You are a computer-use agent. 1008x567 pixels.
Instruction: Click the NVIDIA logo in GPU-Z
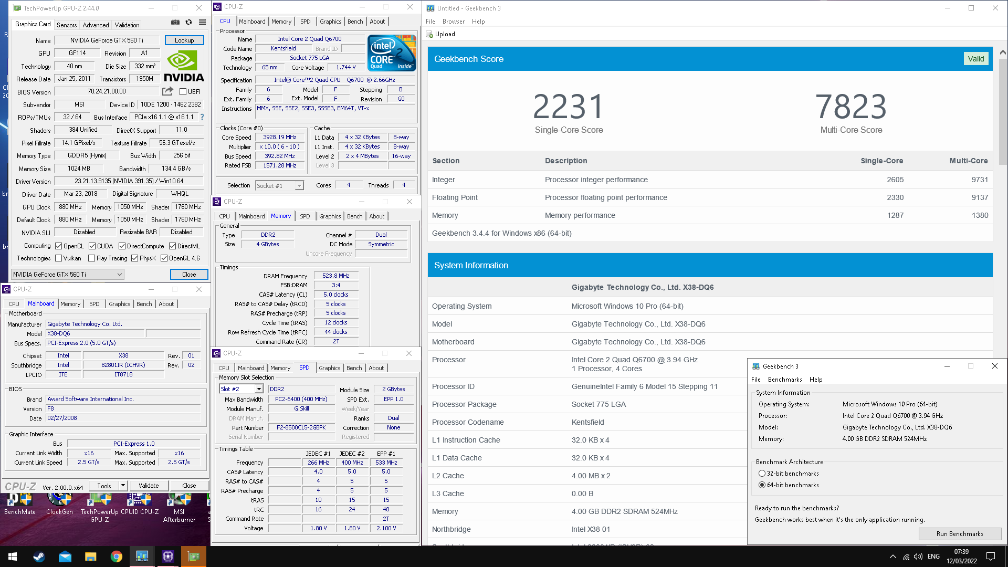pos(184,66)
